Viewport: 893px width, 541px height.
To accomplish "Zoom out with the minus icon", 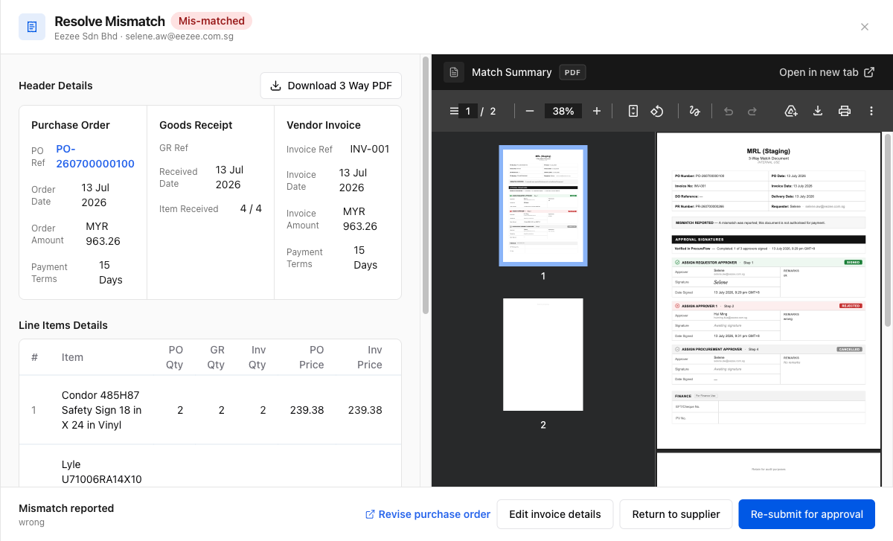I will (530, 111).
